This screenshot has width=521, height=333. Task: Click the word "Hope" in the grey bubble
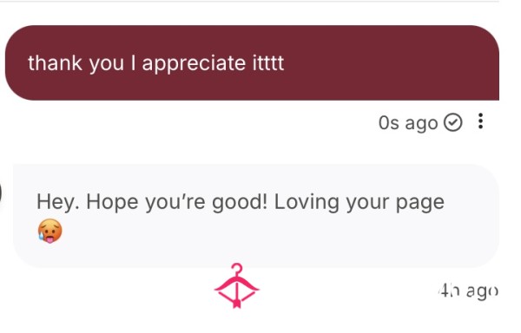coord(112,202)
